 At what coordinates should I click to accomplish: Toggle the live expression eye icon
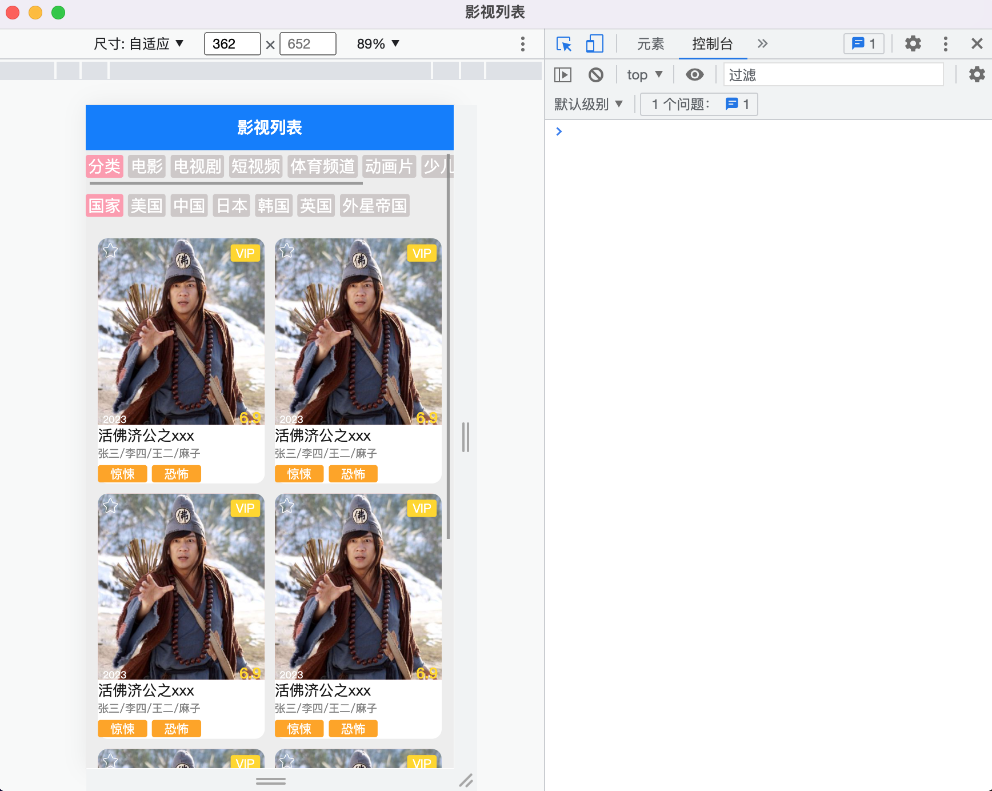click(x=694, y=75)
